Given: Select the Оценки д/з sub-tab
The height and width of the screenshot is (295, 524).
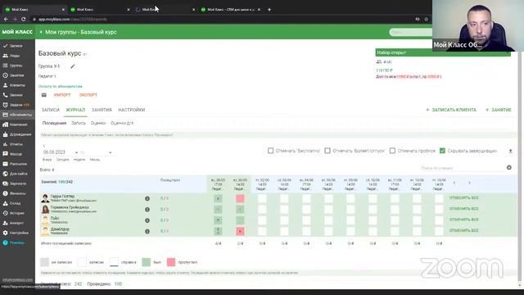Looking at the screenshot, I should point(122,123).
